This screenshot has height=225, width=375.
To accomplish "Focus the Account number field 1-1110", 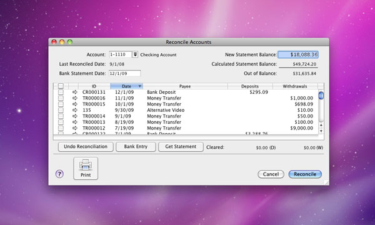I will [x=120, y=54].
